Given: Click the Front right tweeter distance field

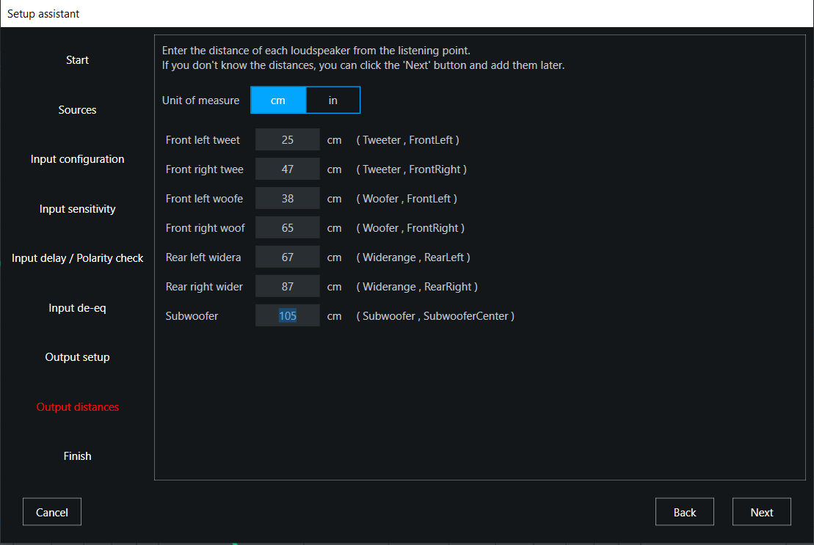Looking at the screenshot, I should pyautogui.click(x=287, y=169).
